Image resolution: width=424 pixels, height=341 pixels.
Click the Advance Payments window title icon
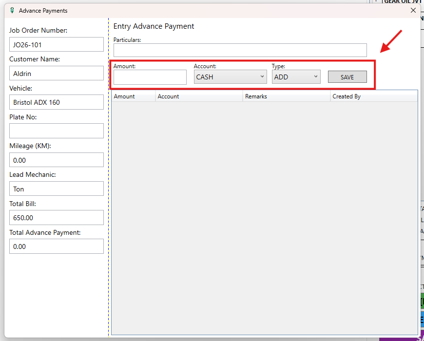pos(12,10)
